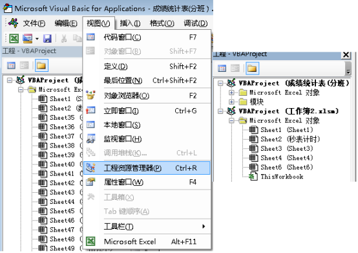This screenshot has width=358, height=253.
Task: Open the Insert UserForm dropdown arrow
Action: [x=37, y=39]
